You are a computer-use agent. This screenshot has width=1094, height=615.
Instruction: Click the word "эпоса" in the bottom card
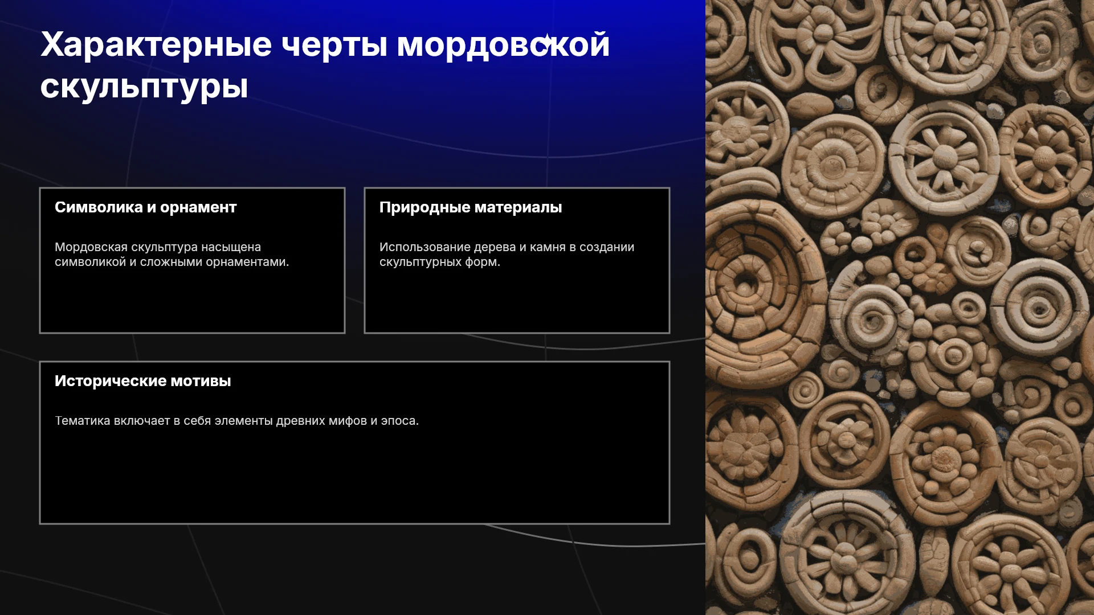coord(398,421)
